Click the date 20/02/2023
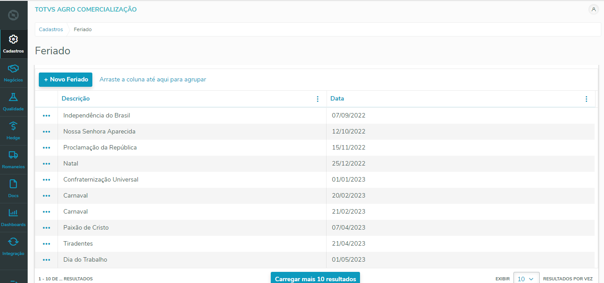 348,196
